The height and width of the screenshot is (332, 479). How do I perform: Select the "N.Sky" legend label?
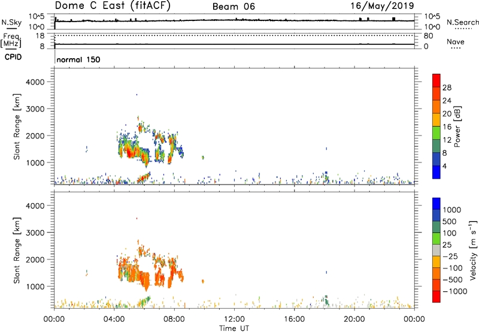(11, 23)
